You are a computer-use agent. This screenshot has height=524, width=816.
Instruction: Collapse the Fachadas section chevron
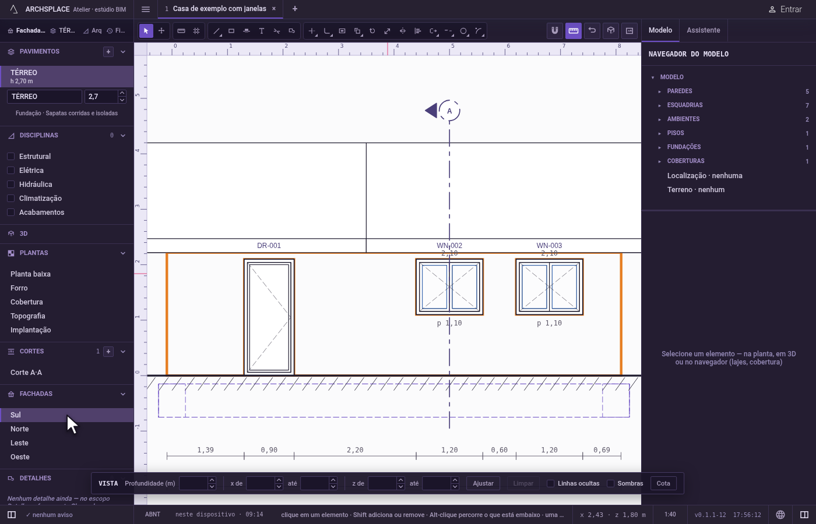(x=123, y=394)
